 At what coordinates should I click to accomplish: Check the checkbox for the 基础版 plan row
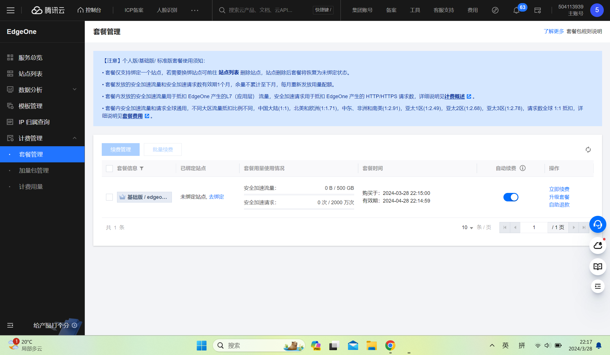[109, 197]
